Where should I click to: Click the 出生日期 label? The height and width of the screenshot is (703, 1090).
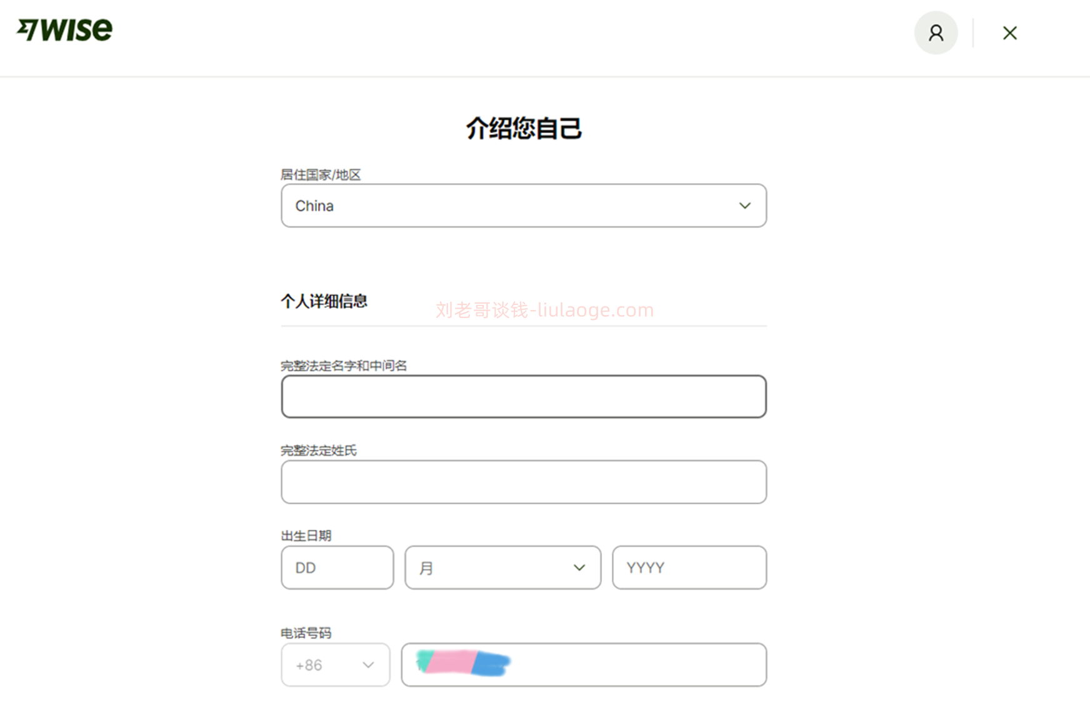pyautogui.click(x=306, y=536)
